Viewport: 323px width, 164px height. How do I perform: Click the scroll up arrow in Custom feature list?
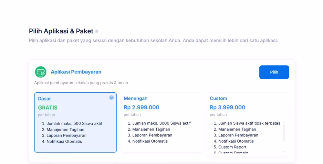pos(284,123)
